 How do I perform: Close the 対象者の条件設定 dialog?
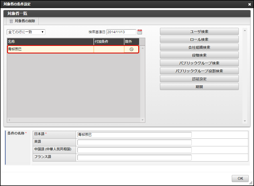coord(249,5)
